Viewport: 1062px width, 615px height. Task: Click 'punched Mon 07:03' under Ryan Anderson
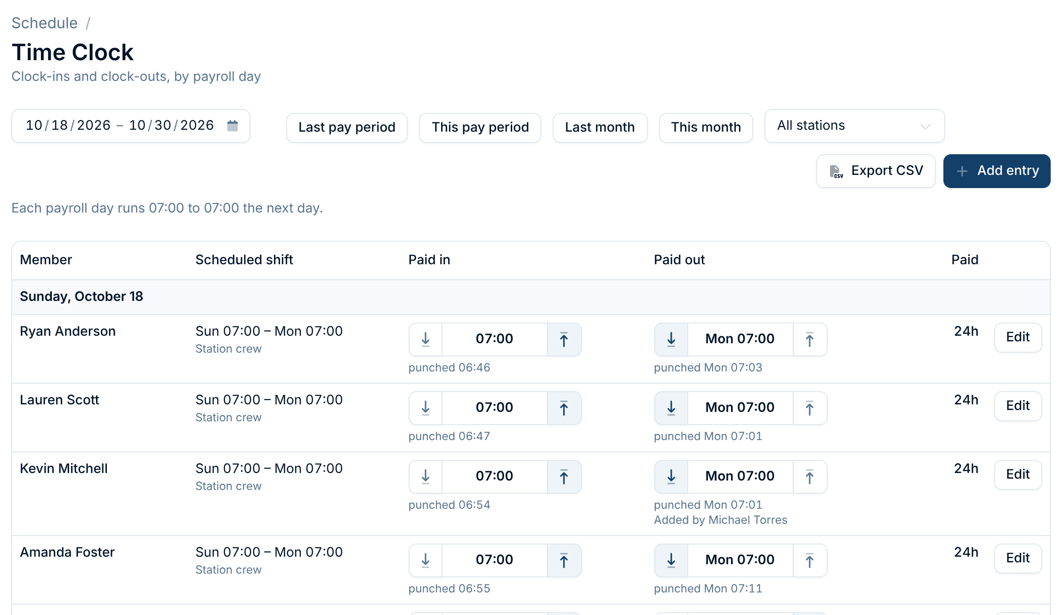[708, 368]
